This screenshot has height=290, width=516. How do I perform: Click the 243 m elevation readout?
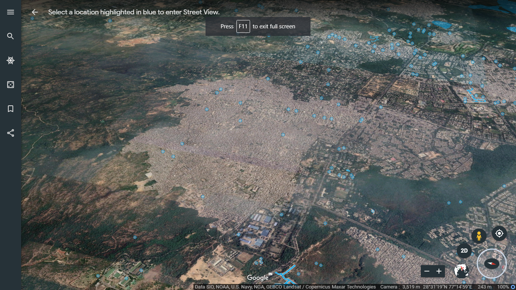pyautogui.click(x=484, y=287)
